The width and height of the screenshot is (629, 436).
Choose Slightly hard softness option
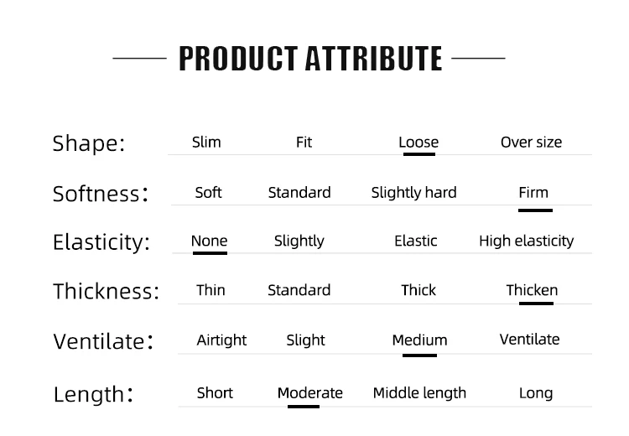click(x=413, y=193)
